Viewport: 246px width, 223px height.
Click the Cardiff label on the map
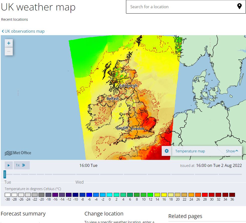pos(122,128)
